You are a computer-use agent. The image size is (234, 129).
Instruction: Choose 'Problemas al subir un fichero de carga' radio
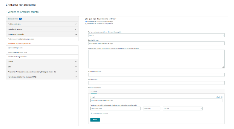[86, 21]
